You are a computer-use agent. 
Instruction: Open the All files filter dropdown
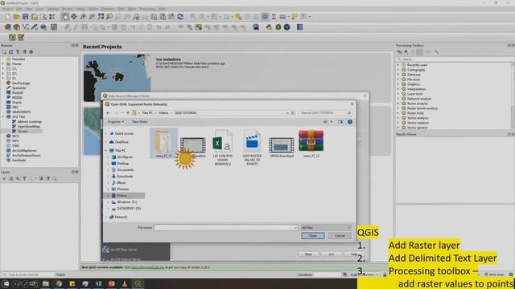coord(326,228)
